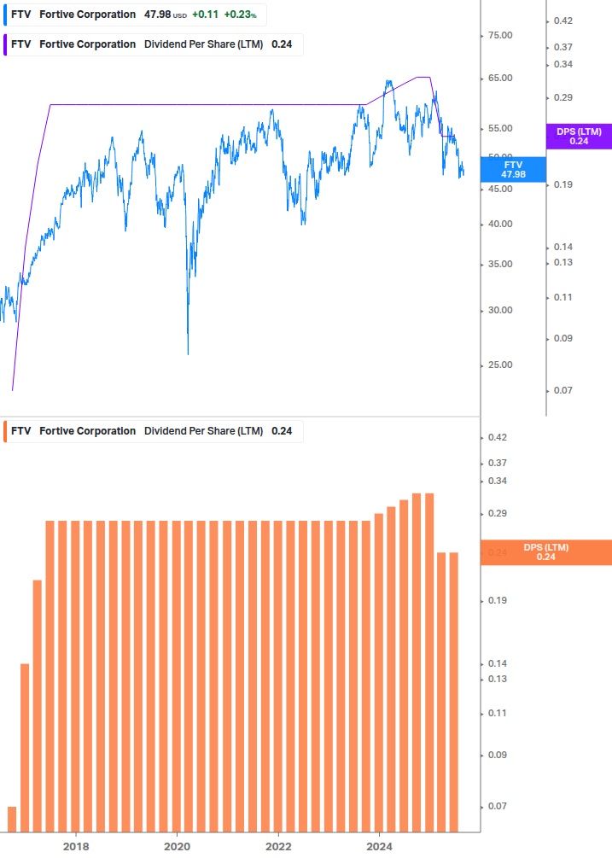
Task: Click the 0.42 label in lower chart axis
Action: pos(496,438)
